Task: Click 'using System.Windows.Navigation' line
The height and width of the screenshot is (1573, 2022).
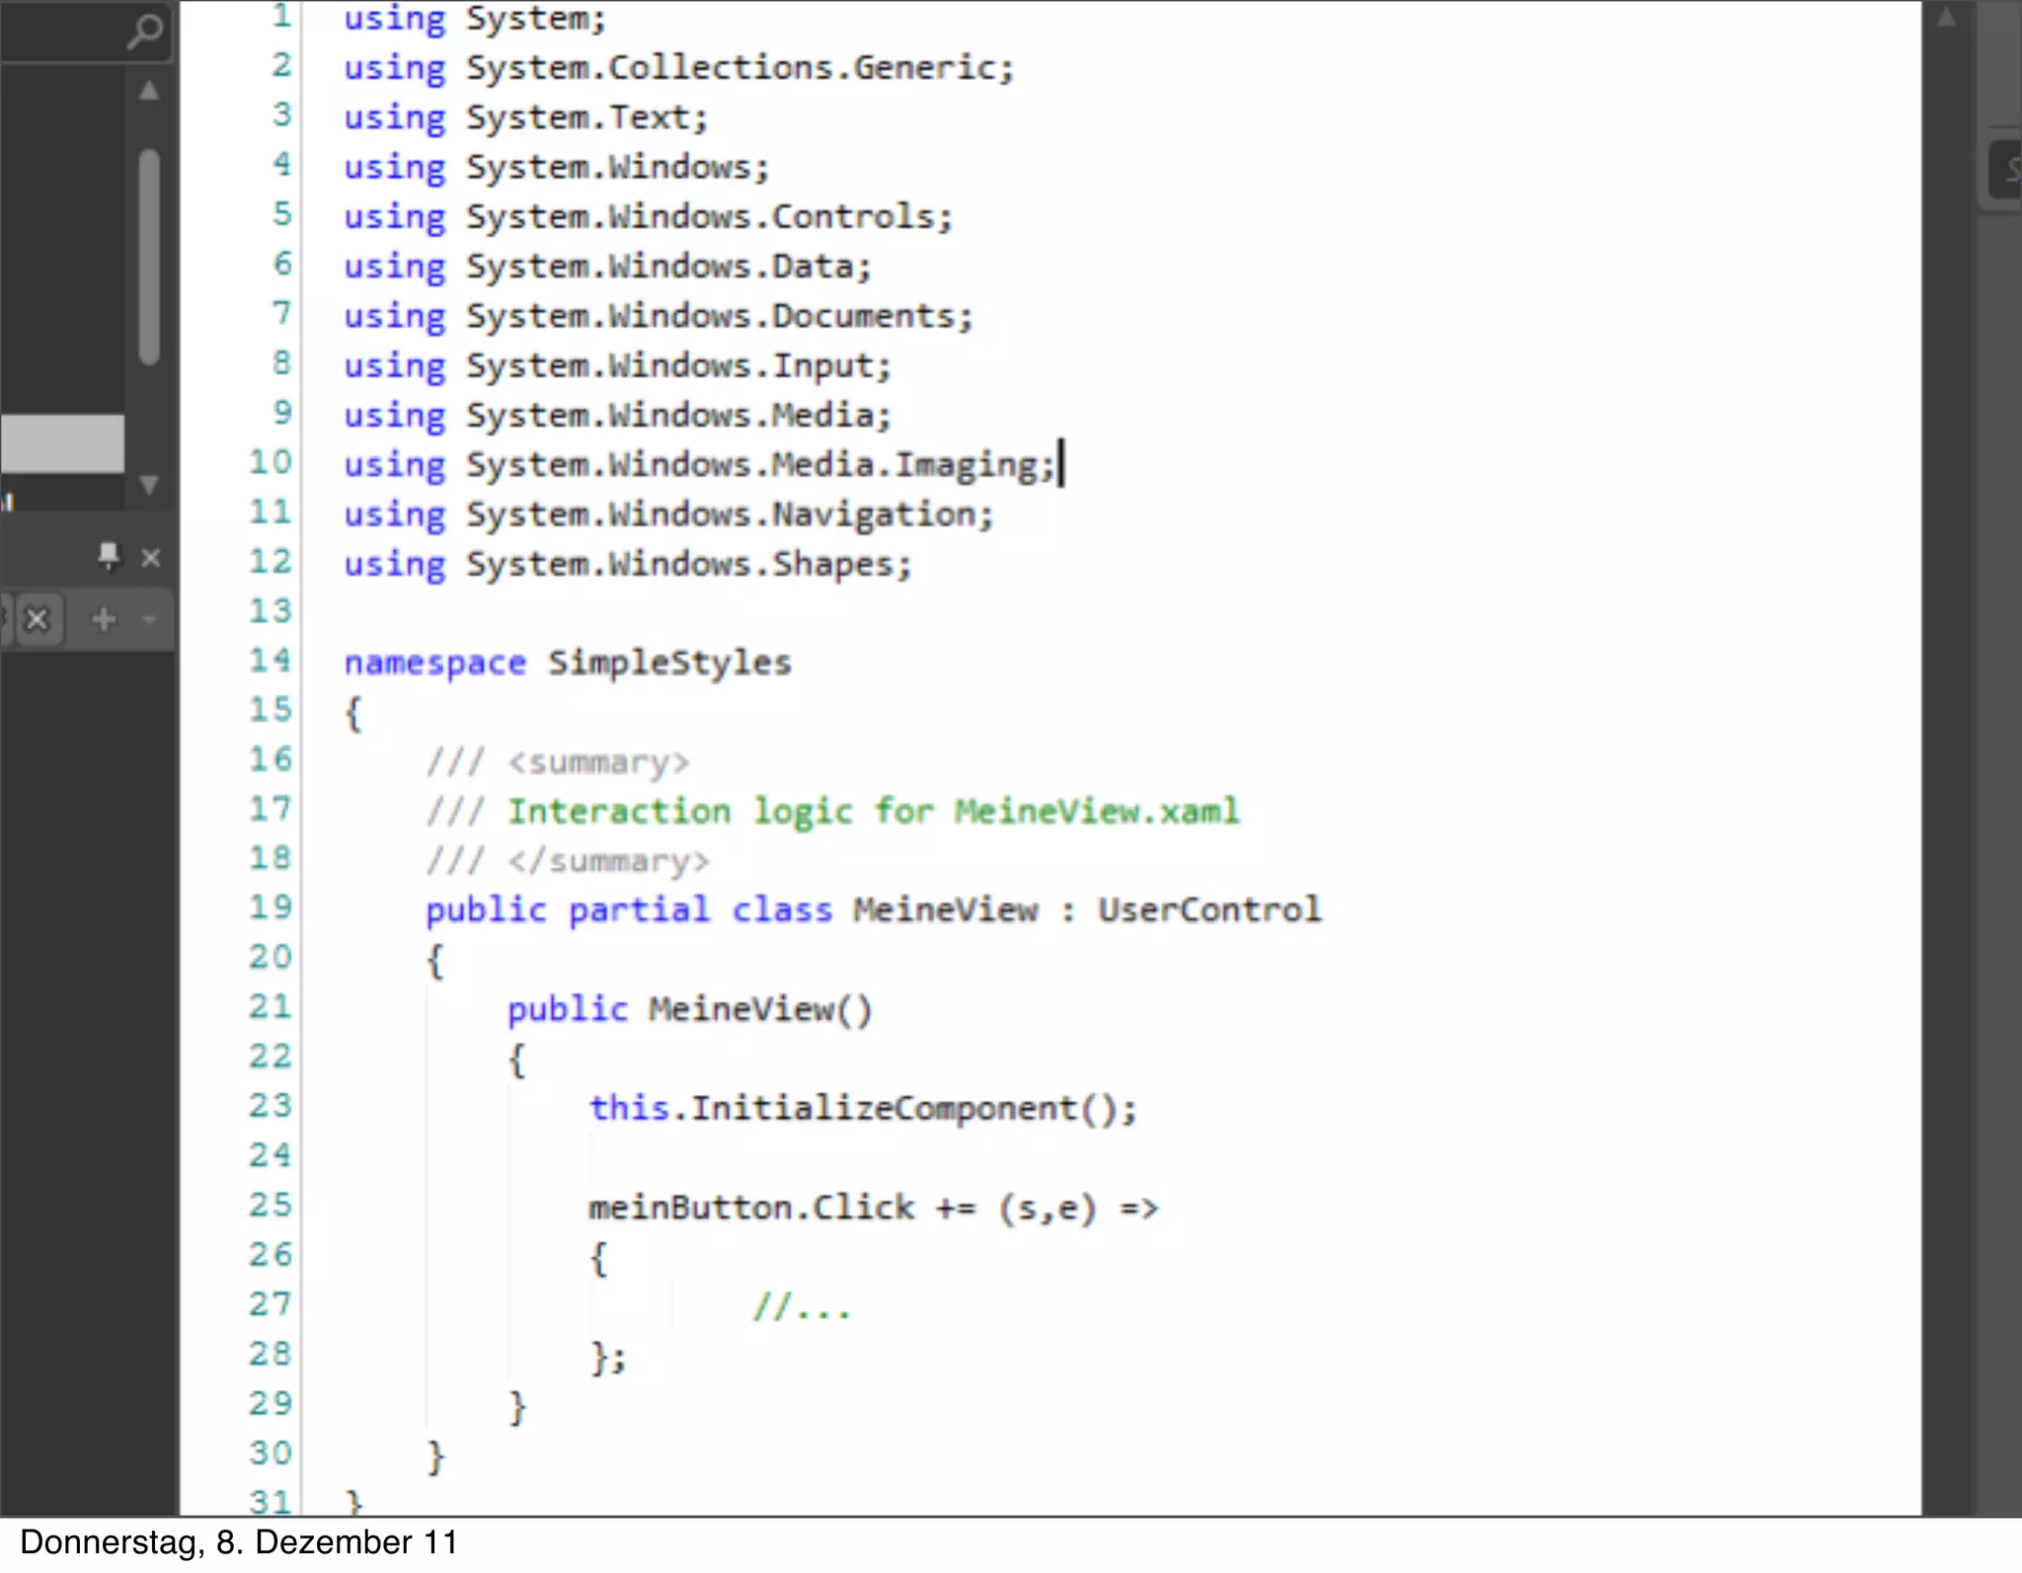Action: (x=668, y=514)
